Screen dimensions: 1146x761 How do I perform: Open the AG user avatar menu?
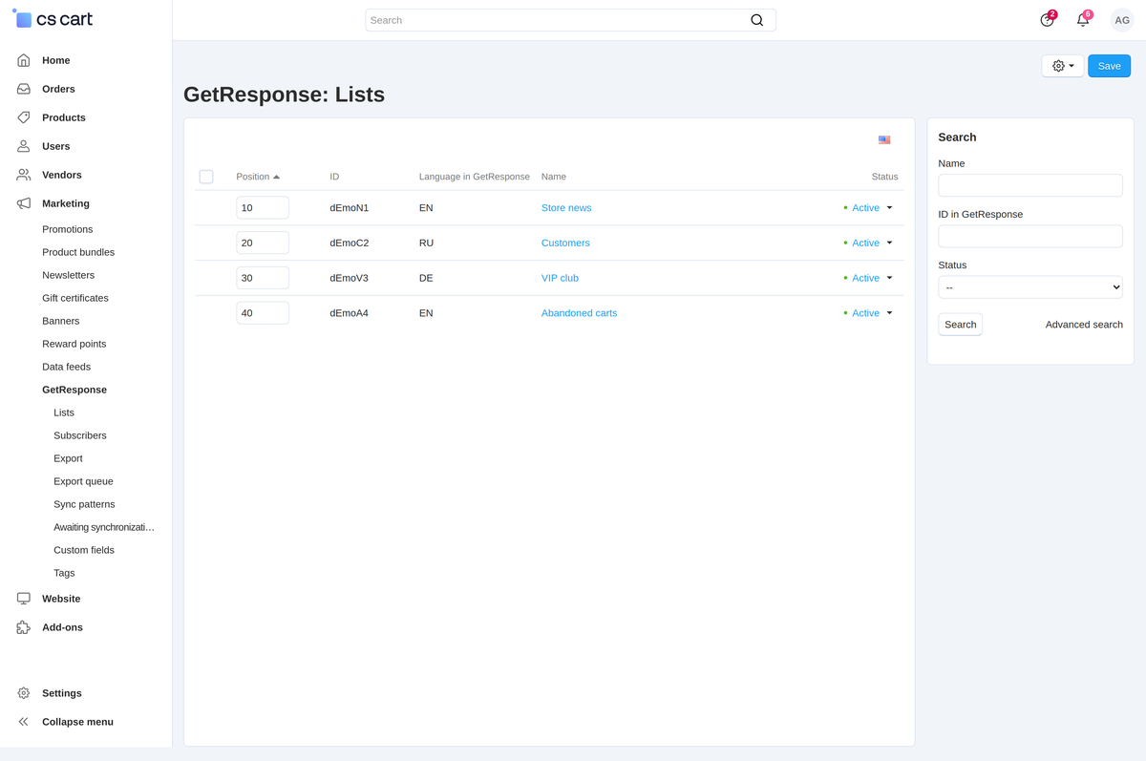click(x=1122, y=20)
